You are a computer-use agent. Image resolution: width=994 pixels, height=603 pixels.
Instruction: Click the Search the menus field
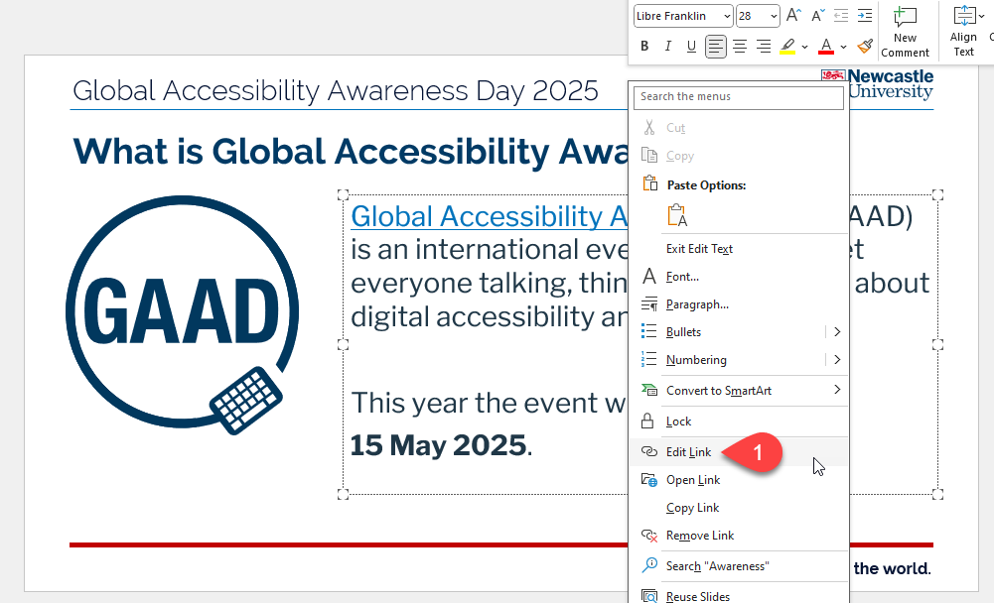(741, 97)
